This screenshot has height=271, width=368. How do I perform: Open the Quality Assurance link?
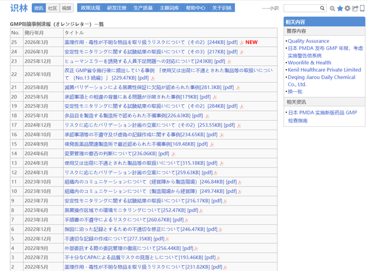tap(308, 41)
